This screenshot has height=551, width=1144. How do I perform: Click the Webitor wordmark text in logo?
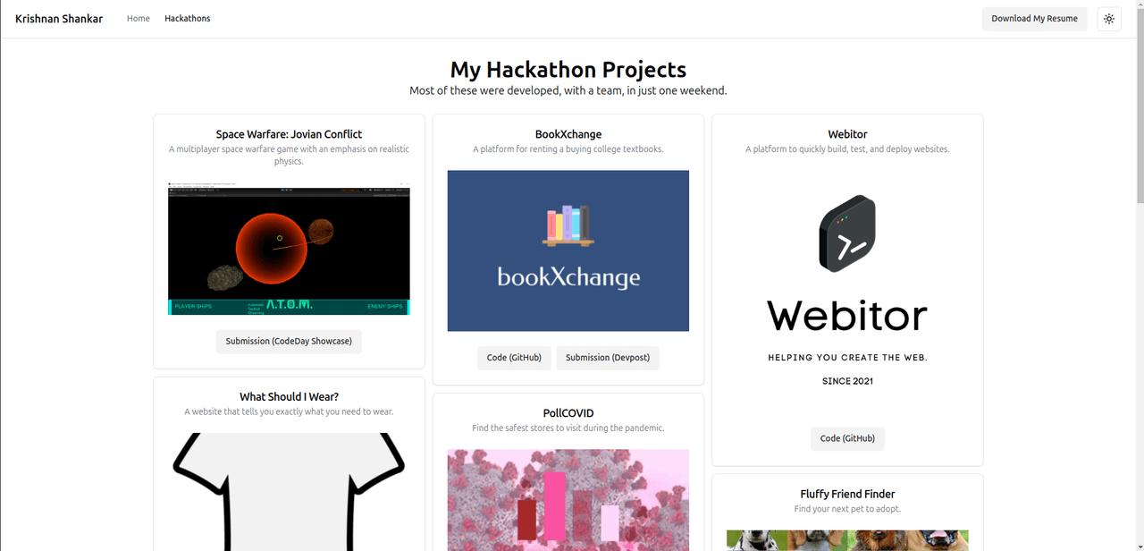pyautogui.click(x=847, y=316)
